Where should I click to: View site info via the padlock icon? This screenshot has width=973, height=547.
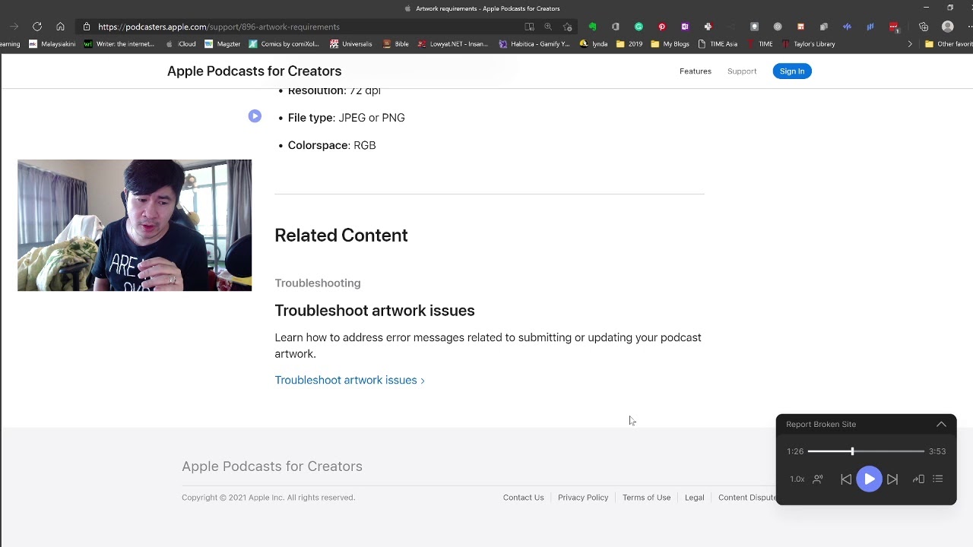pos(87,27)
